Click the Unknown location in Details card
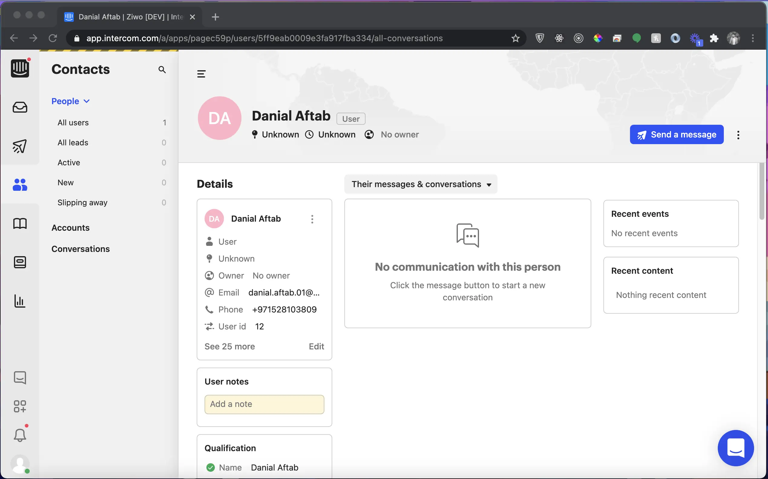This screenshot has height=479, width=768. 236,259
